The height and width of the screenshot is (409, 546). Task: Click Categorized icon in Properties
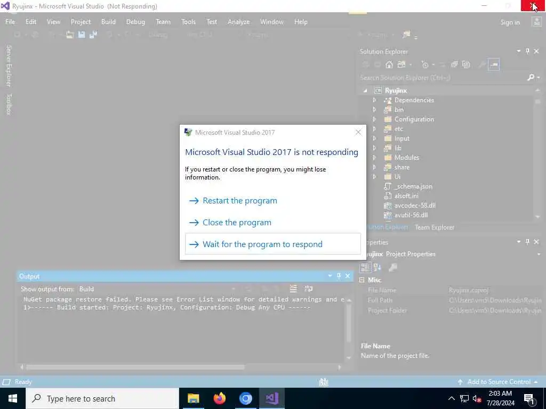coord(365,267)
